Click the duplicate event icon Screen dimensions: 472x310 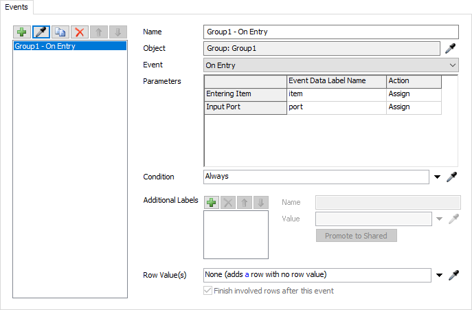(x=61, y=32)
